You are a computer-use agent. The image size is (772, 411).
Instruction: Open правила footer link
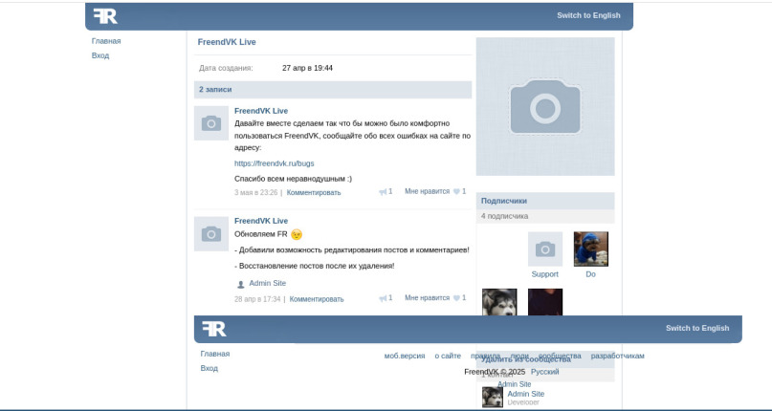[x=485, y=356]
